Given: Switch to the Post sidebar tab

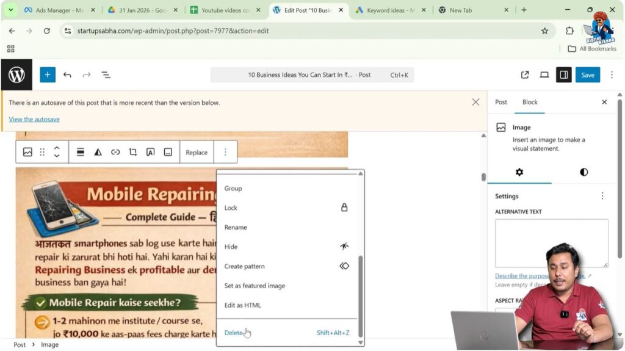Looking at the screenshot, I should (501, 102).
